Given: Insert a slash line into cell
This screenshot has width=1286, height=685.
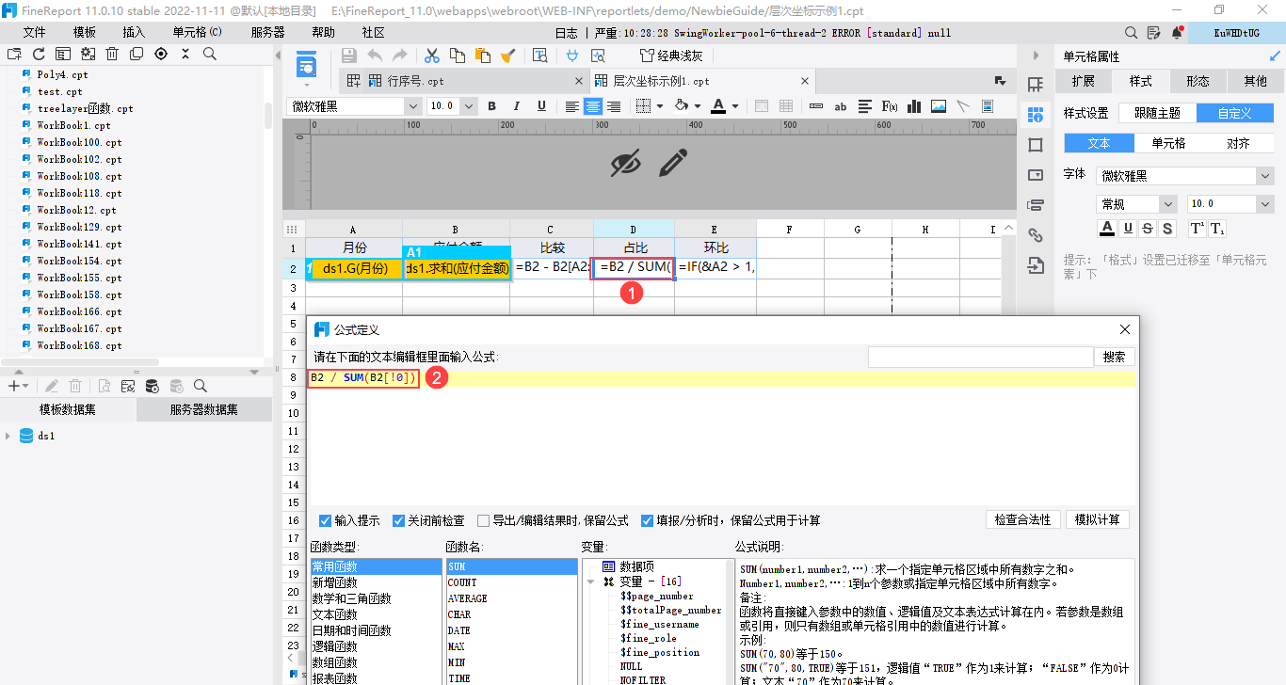Looking at the screenshot, I should (962, 106).
